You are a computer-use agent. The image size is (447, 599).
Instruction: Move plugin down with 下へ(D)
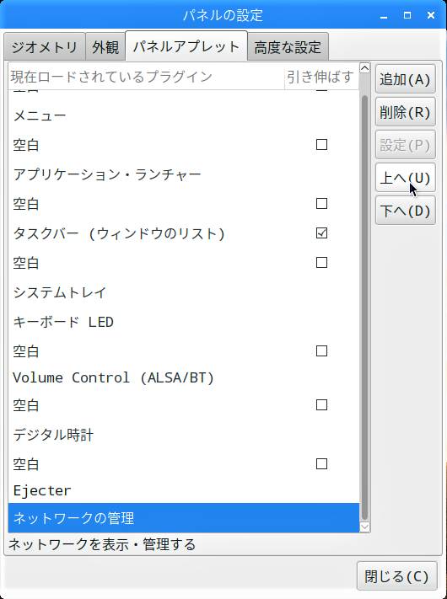[406, 211]
